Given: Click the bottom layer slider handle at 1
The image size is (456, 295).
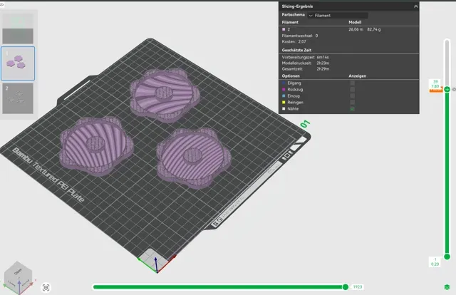Looking at the screenshot, I should click(447, 257).
